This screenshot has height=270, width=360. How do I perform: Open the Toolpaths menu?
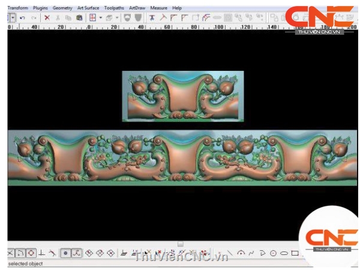pyautogui.click(x=115, y=8)
